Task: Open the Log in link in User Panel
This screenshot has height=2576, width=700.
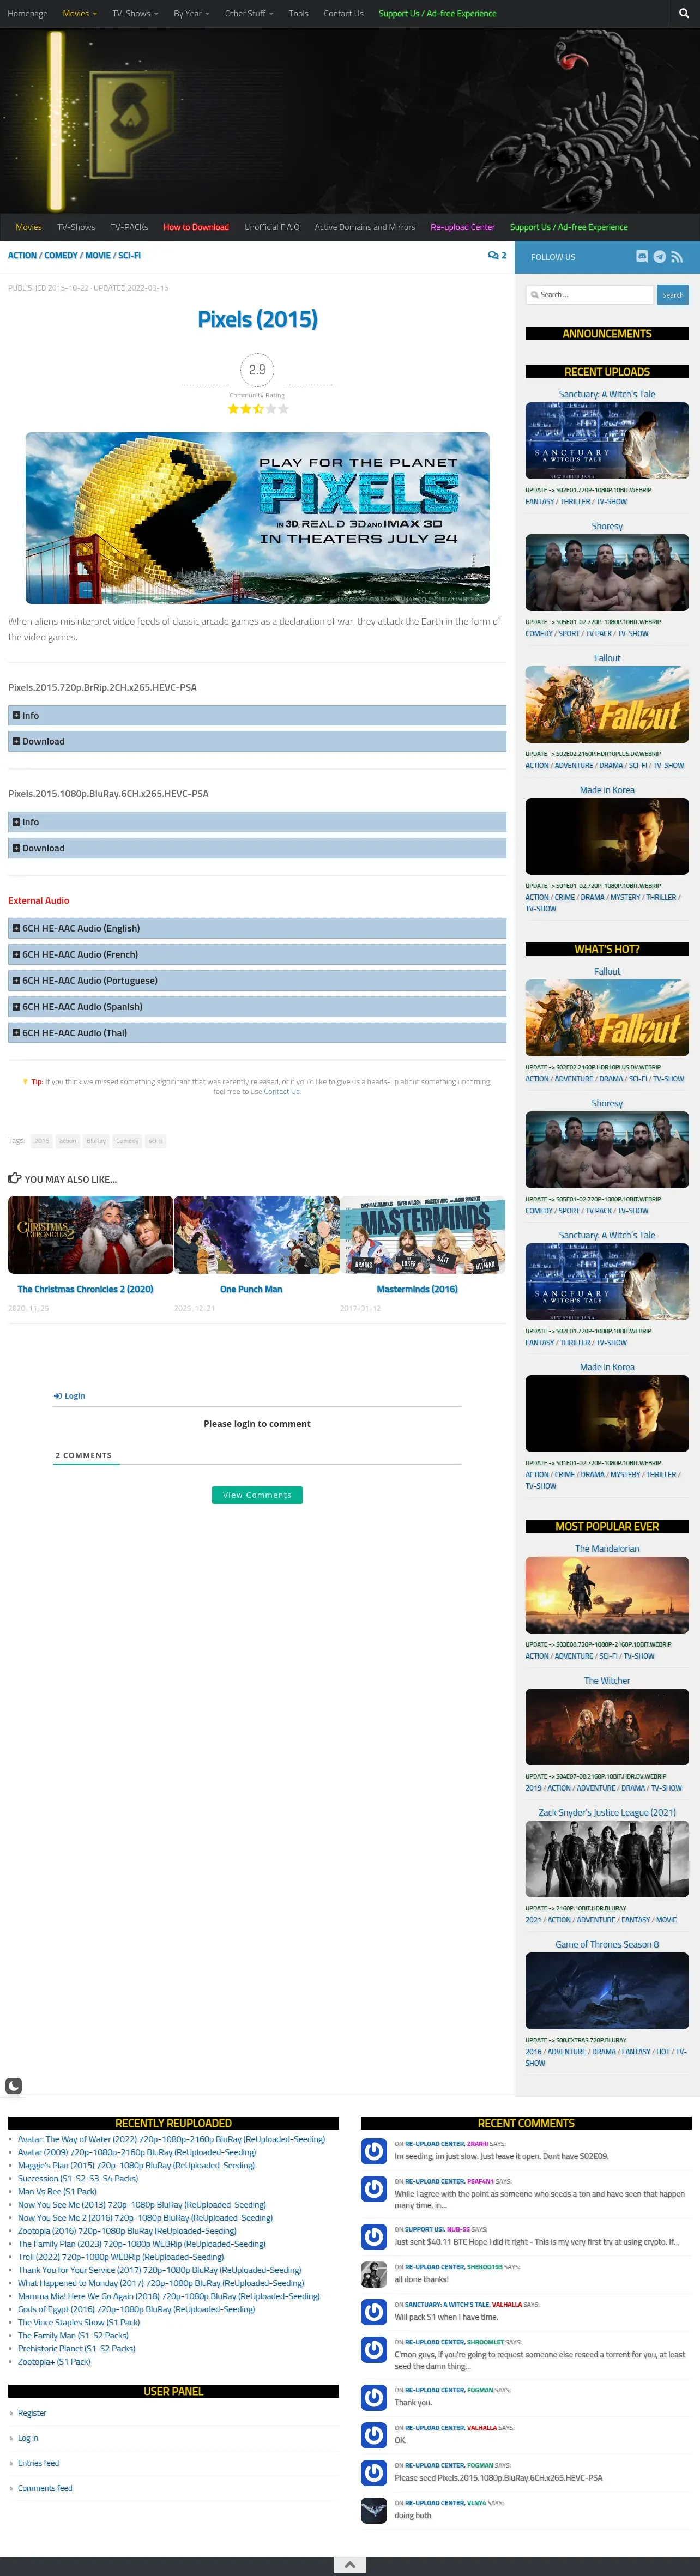Action: click(x=28, y=2438)
